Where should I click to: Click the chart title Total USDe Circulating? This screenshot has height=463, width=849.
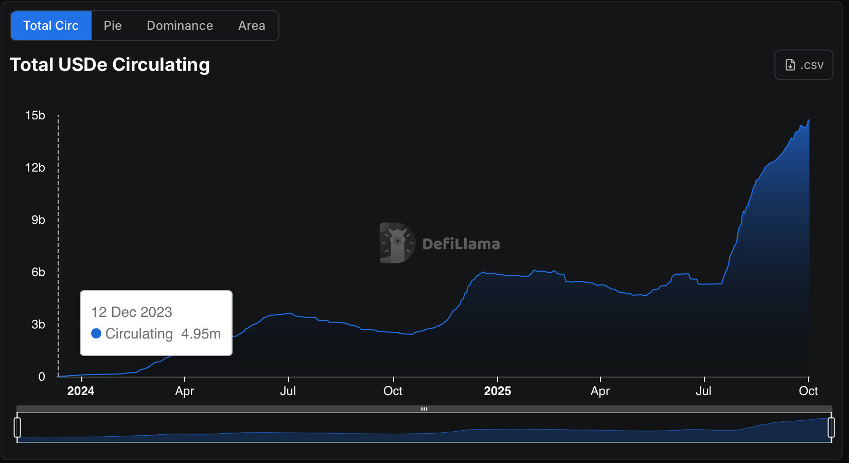coord(110,64)
